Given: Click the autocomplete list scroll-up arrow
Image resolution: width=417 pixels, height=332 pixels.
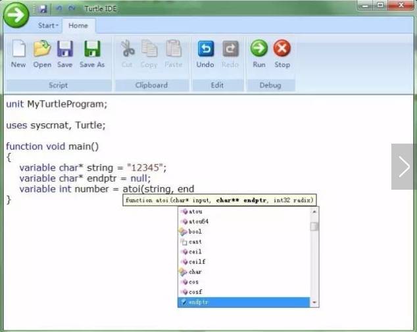Looking at the screenshot, I should coord(314,211).
